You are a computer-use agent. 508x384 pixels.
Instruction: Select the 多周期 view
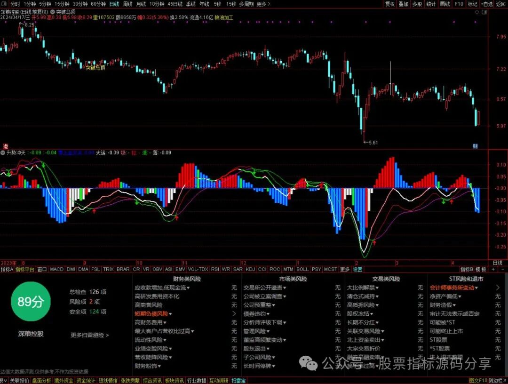[x=246, y=4]
